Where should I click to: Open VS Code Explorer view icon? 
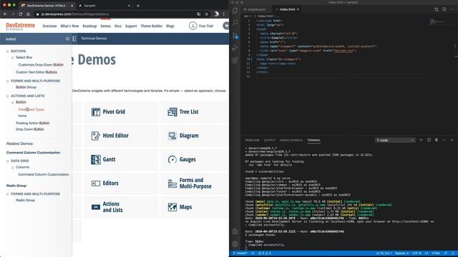(x=235, y=11)
